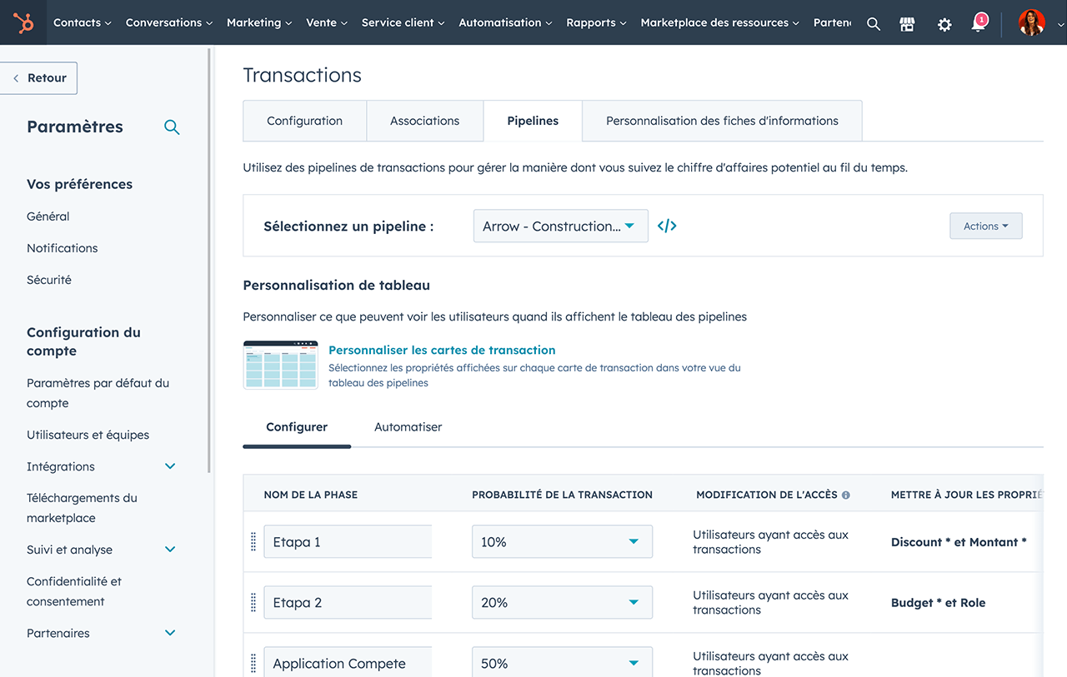Click the Etapa 2 stage name field
The height and width of the screenshot is (677, 1067).
pyautogui.click(x=348, y=603)
